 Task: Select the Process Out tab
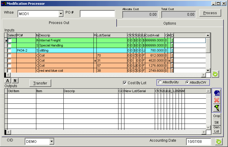click(x=59, y=23)
